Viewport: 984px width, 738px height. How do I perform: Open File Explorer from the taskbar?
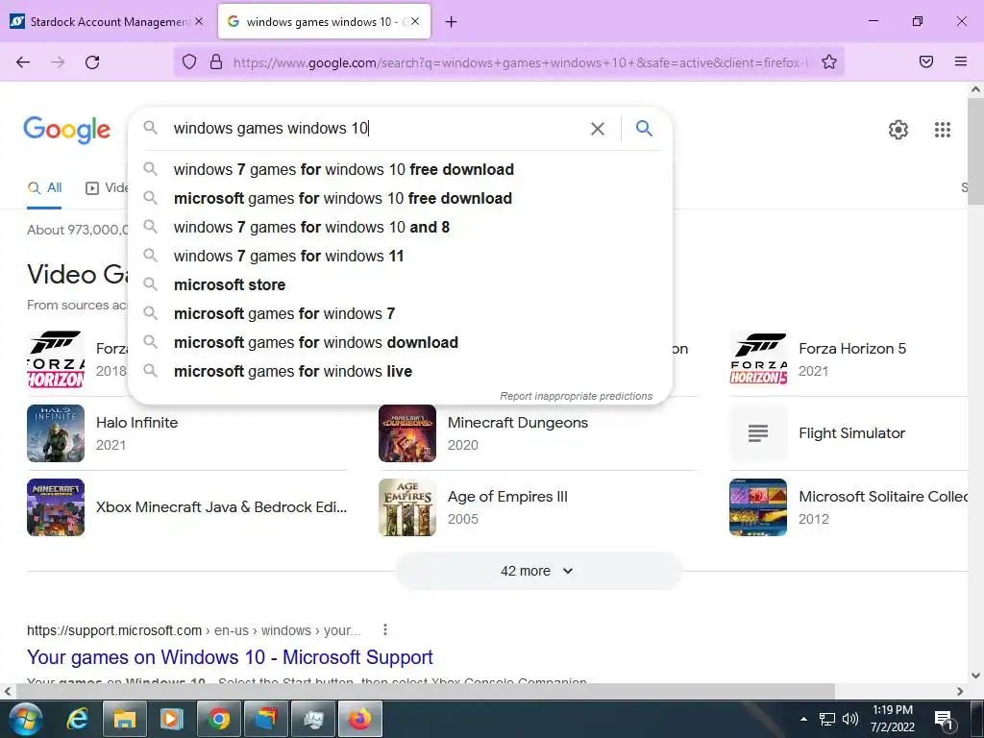(124, 719)
